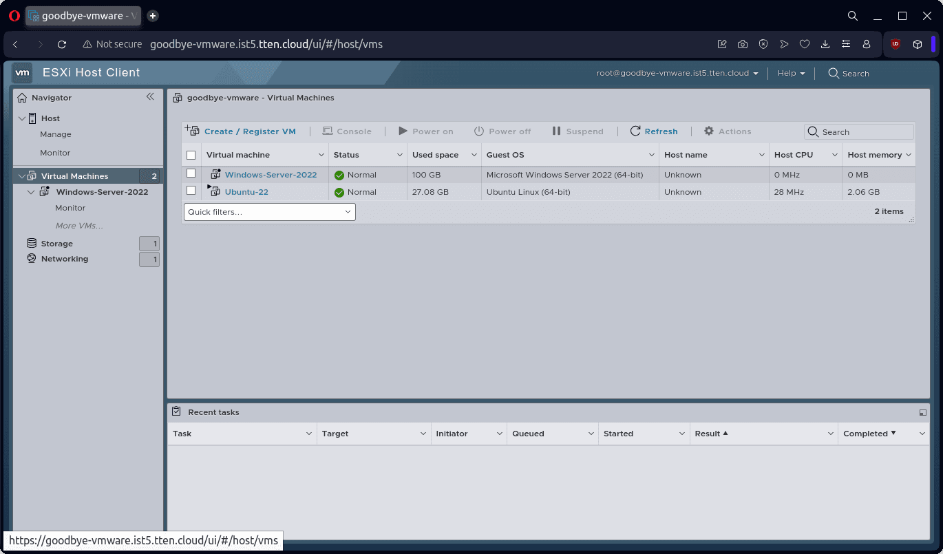
Task: Open the root user account dropdown
Action: [x=677, y=73]
